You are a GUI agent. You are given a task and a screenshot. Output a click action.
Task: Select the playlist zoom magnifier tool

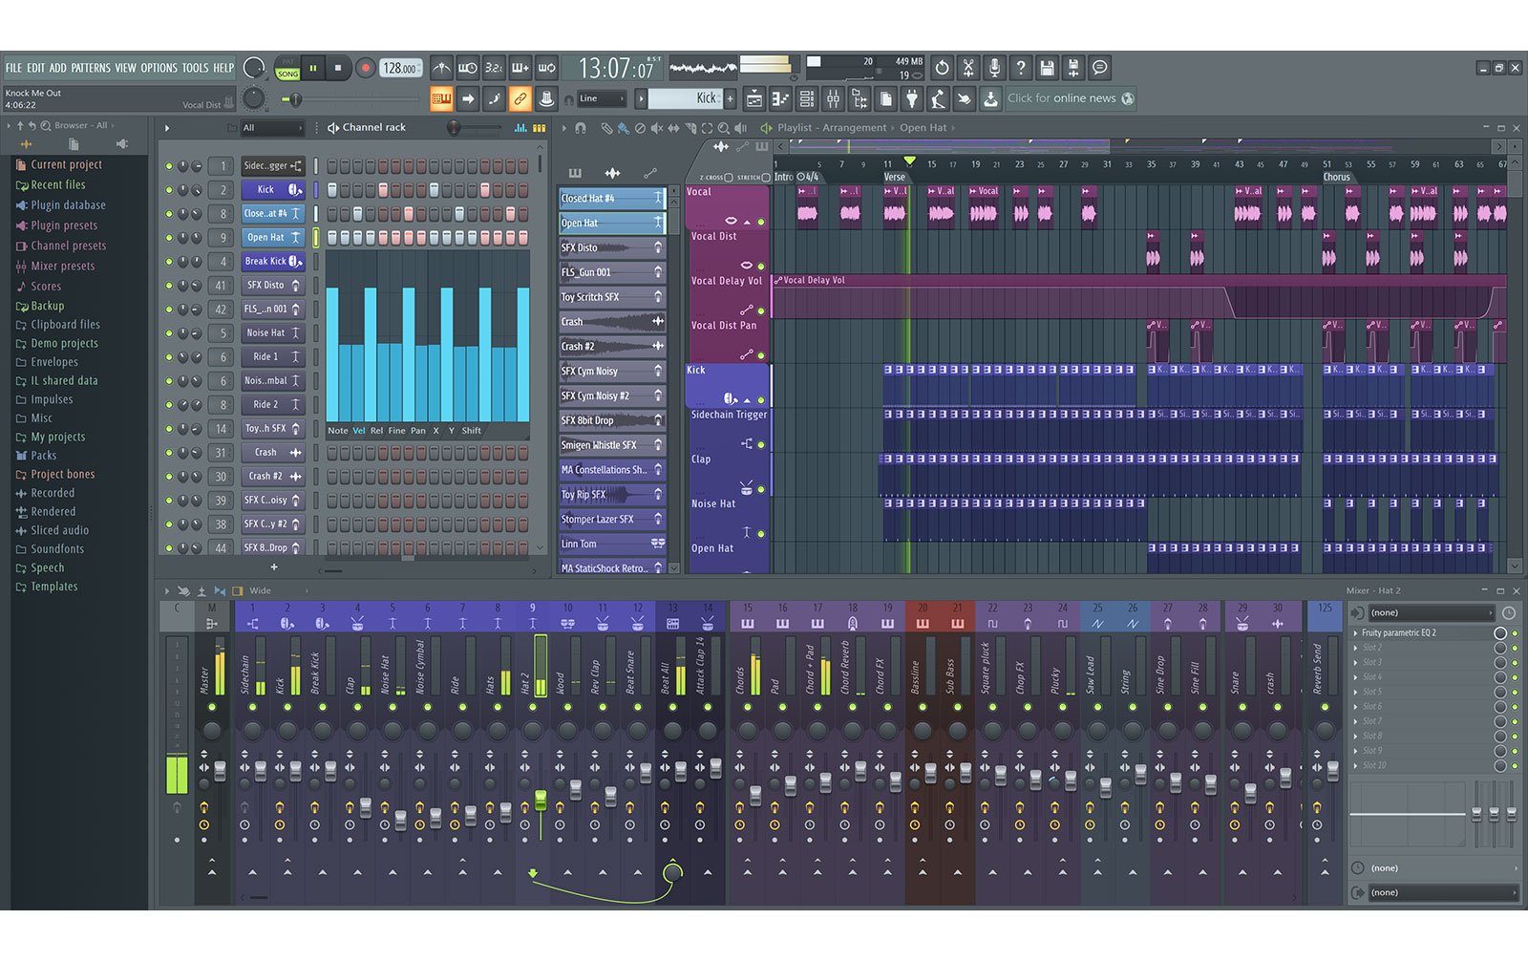[x=724, y=128]
